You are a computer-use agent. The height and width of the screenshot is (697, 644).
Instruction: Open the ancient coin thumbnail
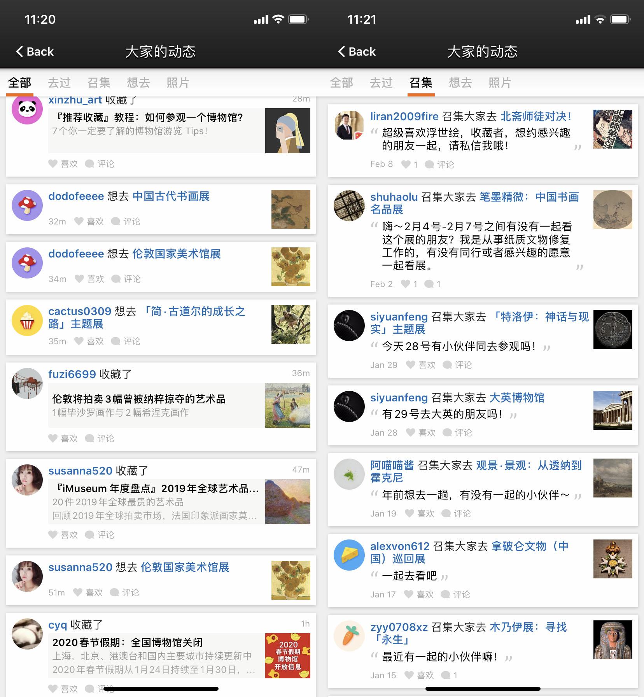(613, 329)
